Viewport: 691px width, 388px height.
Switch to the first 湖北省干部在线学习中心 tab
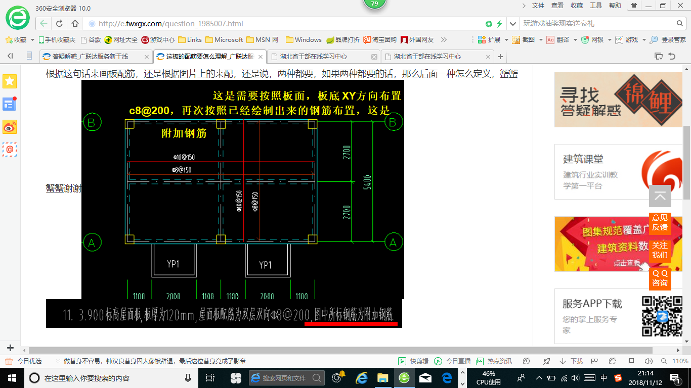(x=324, y=57)
